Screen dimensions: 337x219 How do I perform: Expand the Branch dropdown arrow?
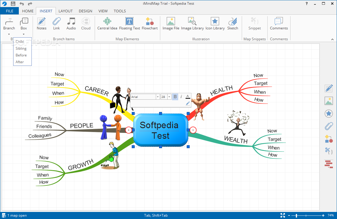pos(9,34)
